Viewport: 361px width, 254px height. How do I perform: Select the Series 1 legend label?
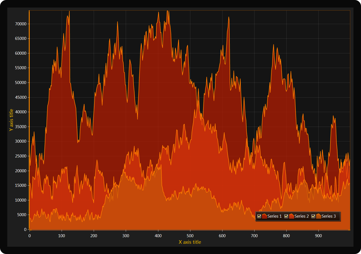pyautogui.click(x=274, y=216)
